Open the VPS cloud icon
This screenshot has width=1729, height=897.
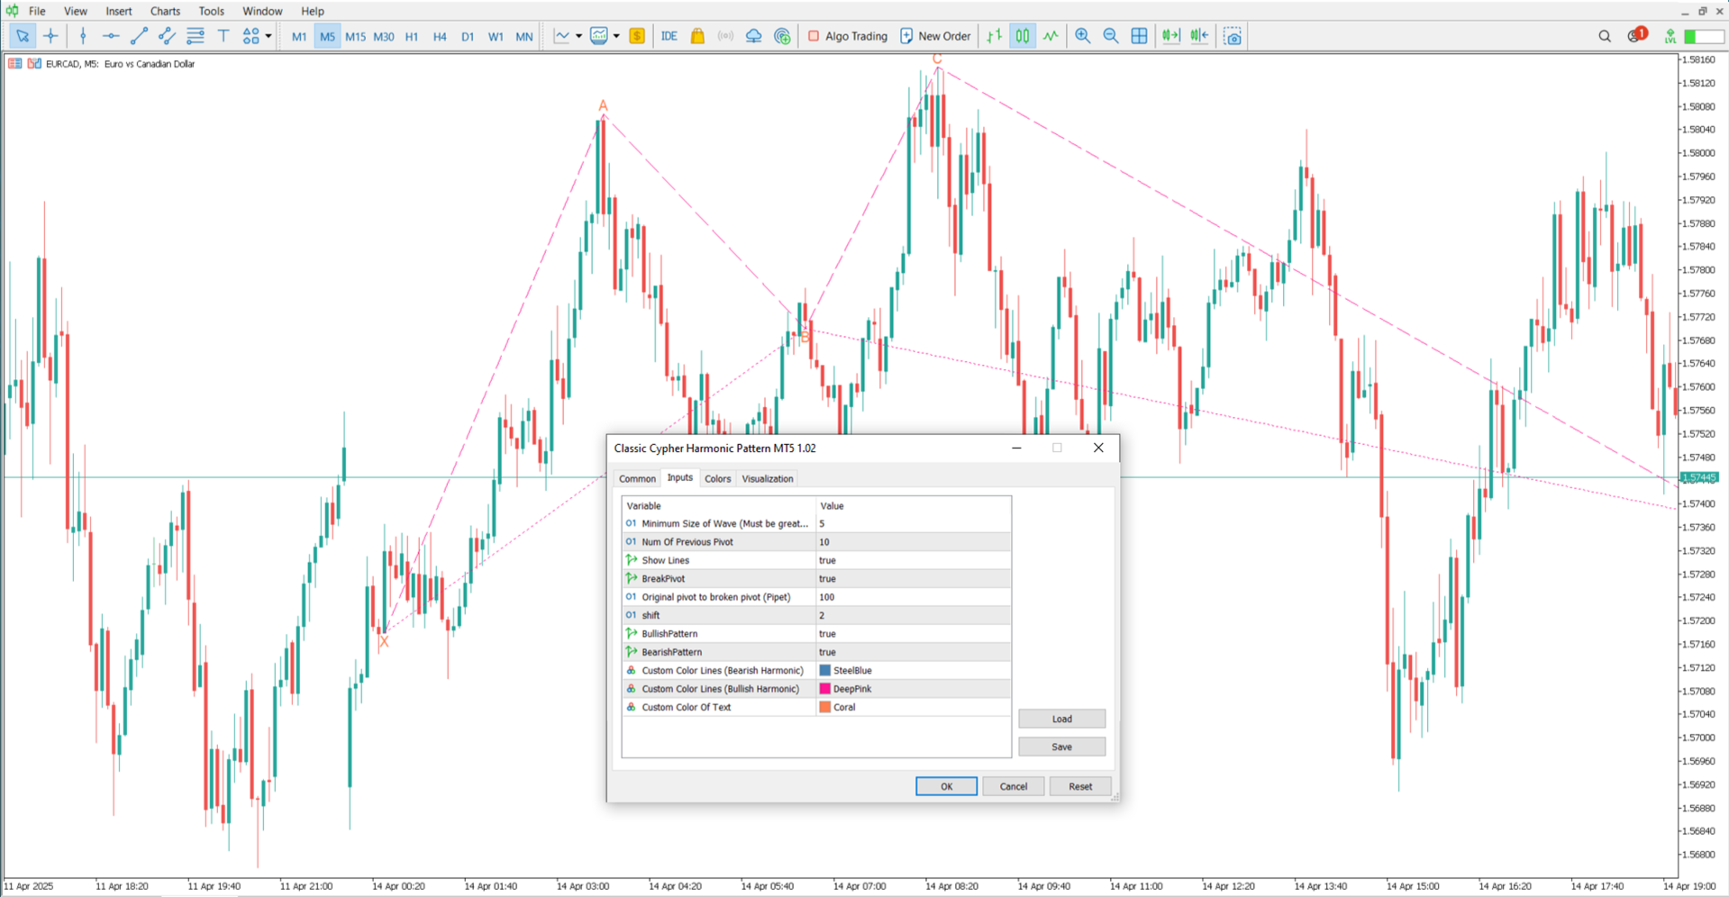click(x=753, y=36)
